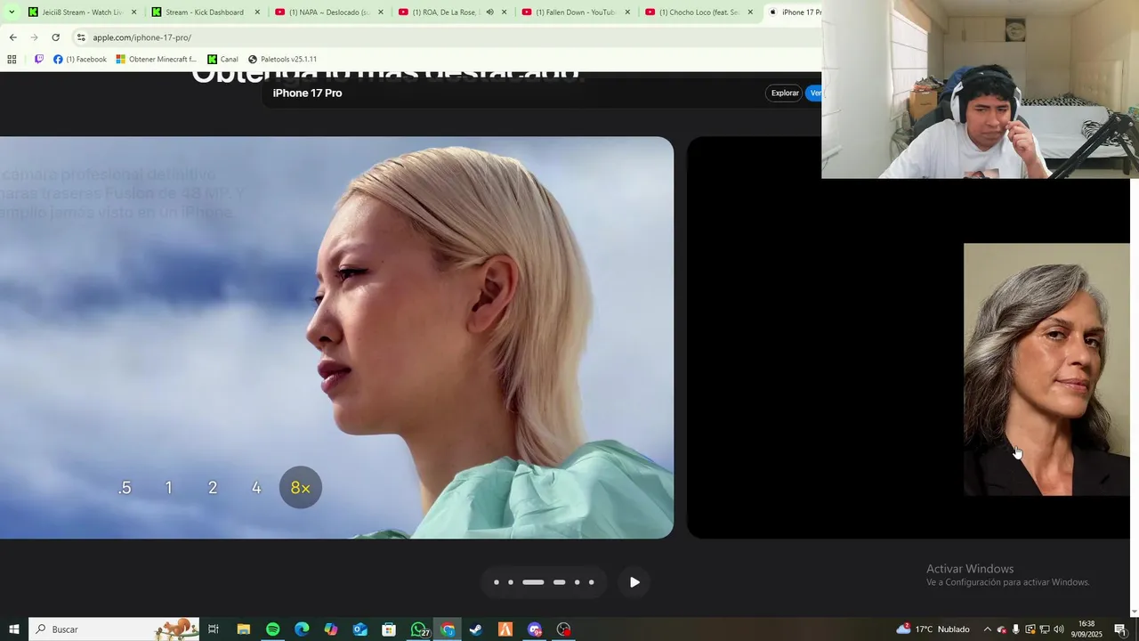Click the blue Ver button

click(814, 93)
